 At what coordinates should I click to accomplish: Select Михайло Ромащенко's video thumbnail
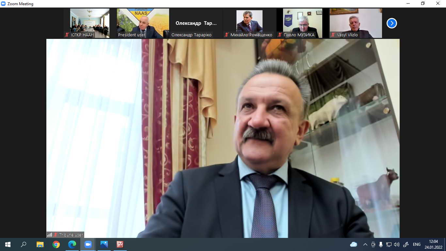click(249, 23)
